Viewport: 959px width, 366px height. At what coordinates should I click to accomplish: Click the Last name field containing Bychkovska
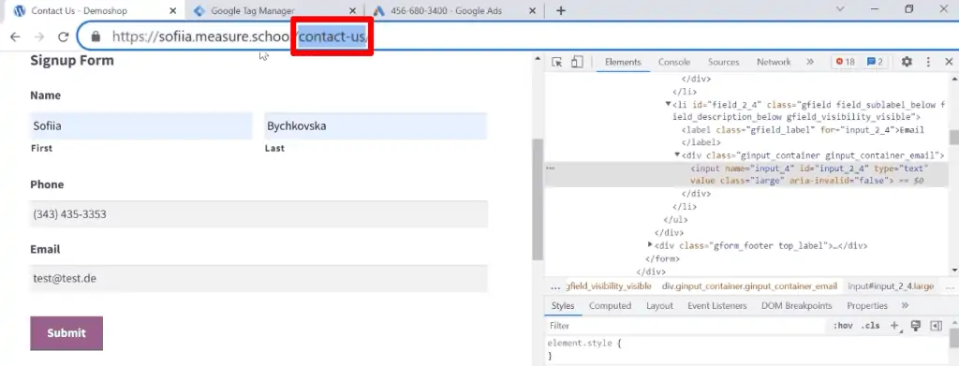click(376, 125)
